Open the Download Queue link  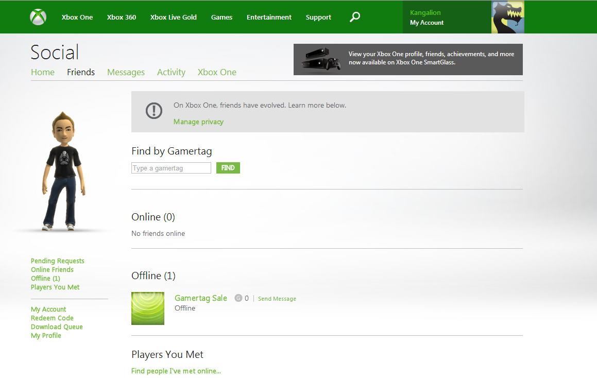[57, 327]
